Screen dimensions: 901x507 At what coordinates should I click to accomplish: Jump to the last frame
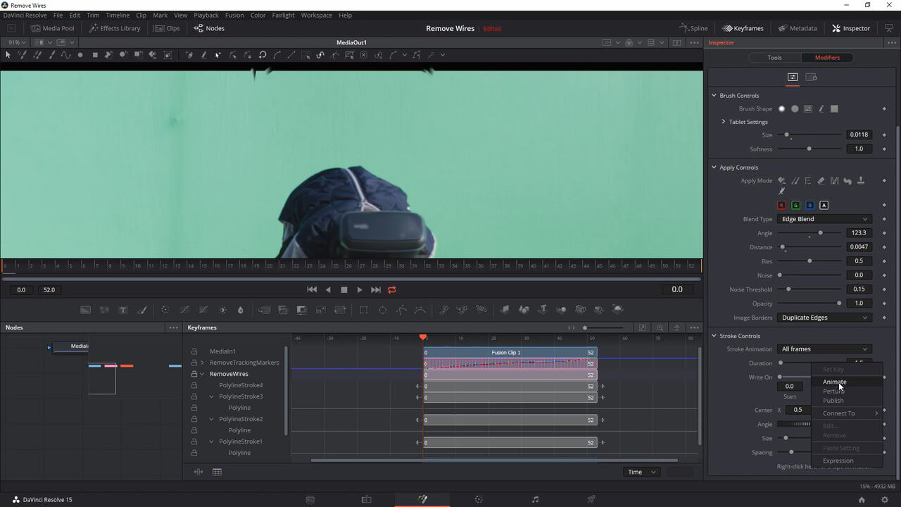pyautogui.click(x=376, y=289)
